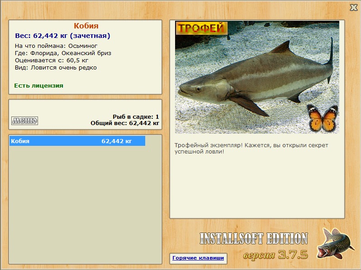Click the ТРОФЕЙ badge on the photo
The width and height of the screenshot is (361, 270).
[x=201, y=28]
